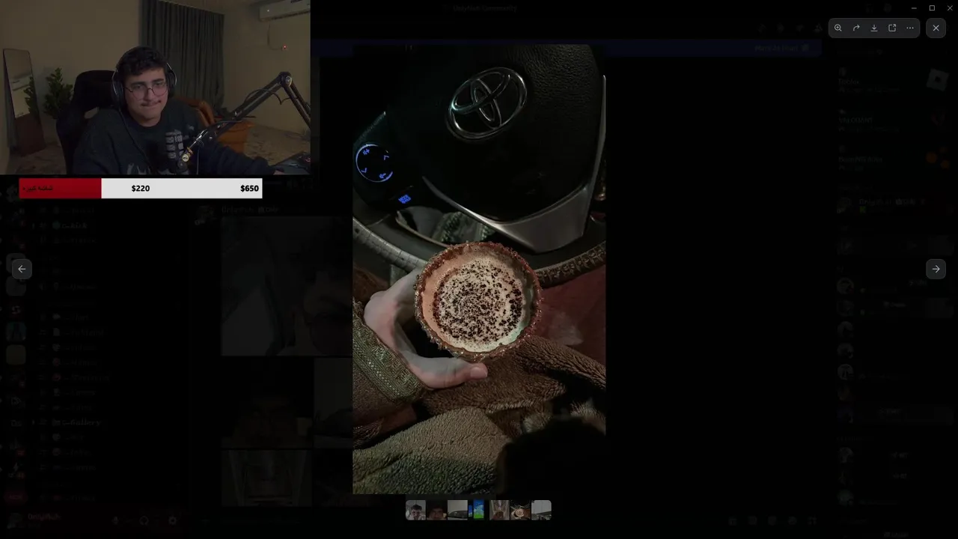Open the three-dots more options menu
Screen dimensions: 958x539
click(910, 28)
